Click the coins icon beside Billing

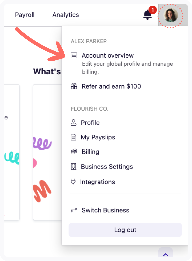(x=73, y=152)
